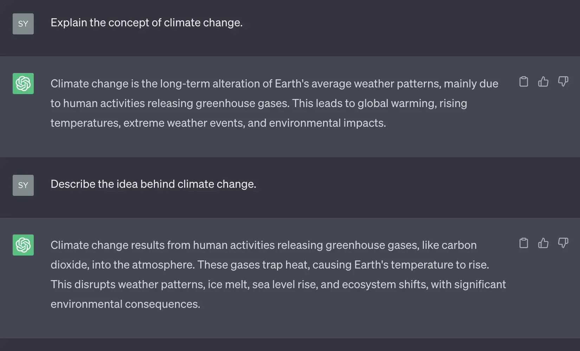Like the second ChatGPT response
Image resolution: width=580 pixels, height=351 pixels.
[543, 243]
